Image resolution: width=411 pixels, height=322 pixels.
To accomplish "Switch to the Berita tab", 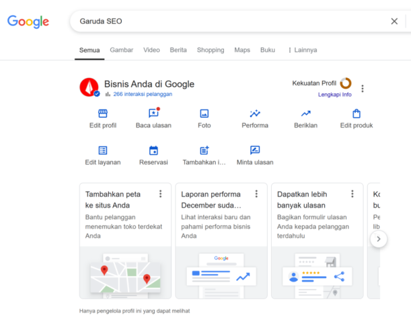I will coord(178,50).
